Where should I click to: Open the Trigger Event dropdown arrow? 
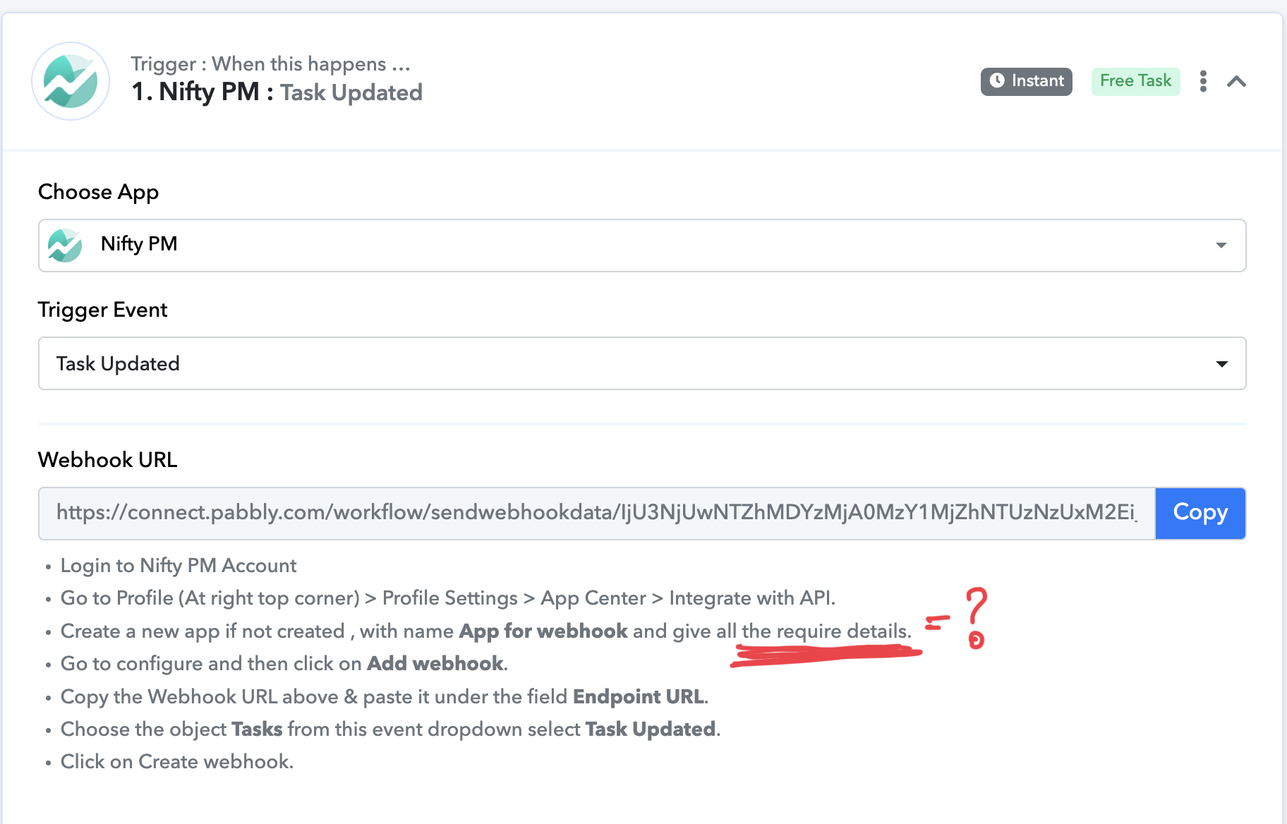tap(1221, 364)
